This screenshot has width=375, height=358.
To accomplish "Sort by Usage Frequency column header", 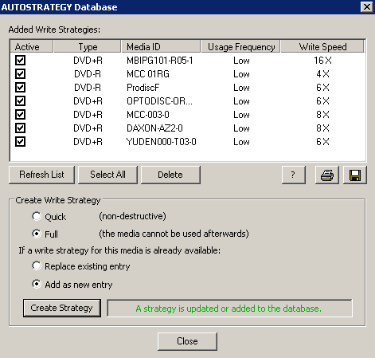I will (x=240, y=47).
